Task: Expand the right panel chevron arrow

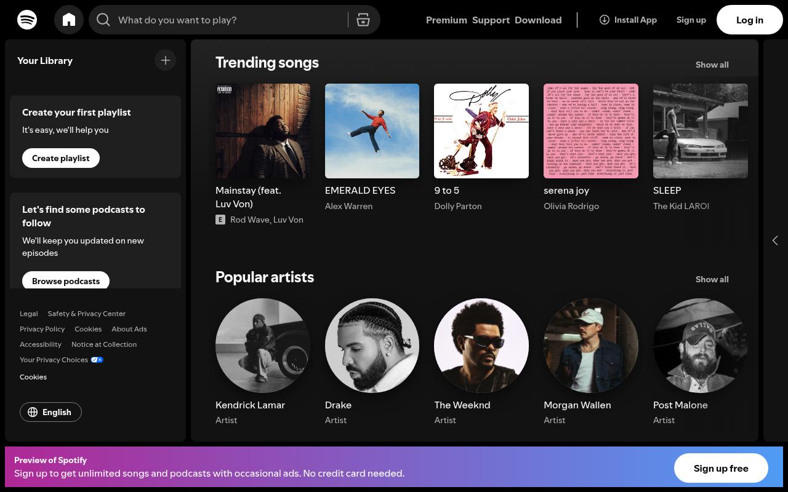Action: (775, 240)
